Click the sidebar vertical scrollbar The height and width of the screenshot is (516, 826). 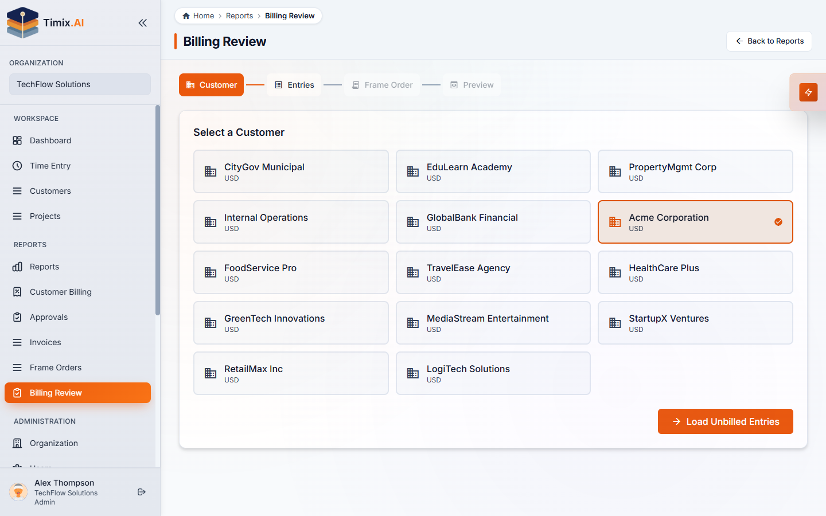coord(157,210)
